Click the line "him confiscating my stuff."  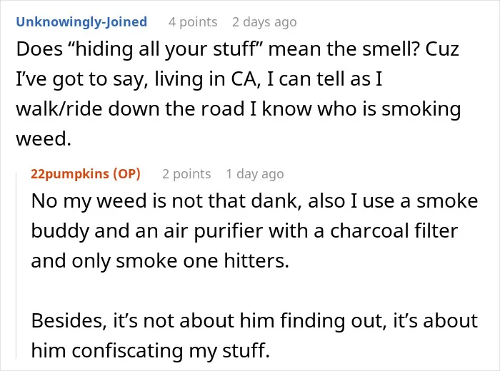click(151, 350)
